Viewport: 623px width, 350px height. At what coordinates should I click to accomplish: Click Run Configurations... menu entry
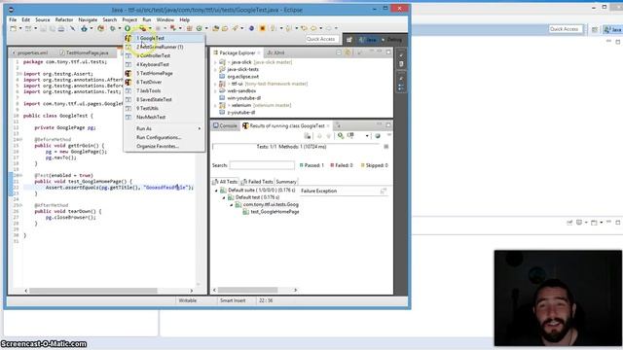point(165,138)
